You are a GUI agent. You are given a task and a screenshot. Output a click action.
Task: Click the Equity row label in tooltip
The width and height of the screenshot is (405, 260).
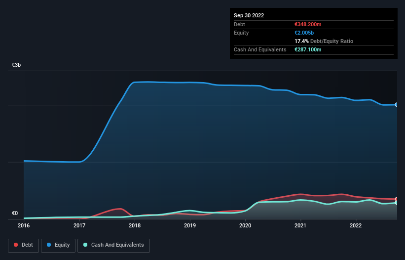241,33
